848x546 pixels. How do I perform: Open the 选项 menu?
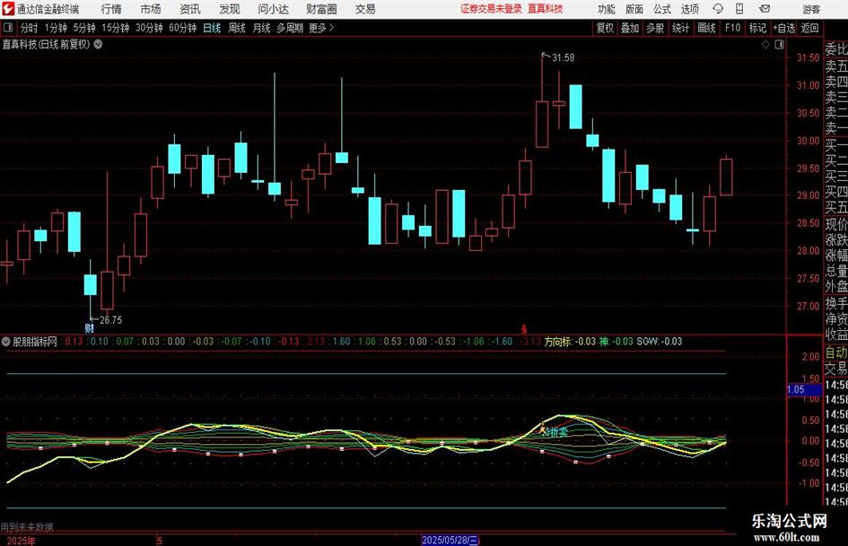pos(689,9)
